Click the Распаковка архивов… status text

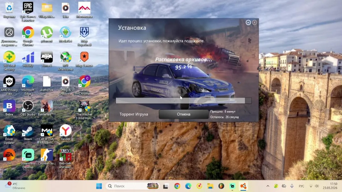coord(184,59)
